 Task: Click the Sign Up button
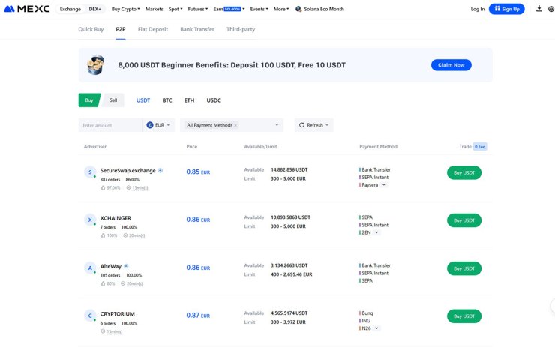coord(506,9)
